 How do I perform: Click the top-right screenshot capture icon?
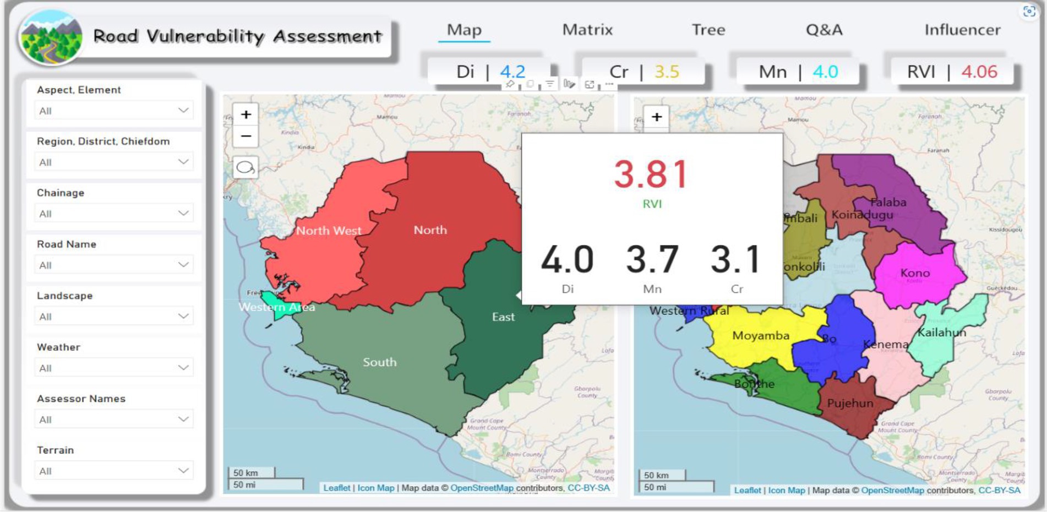[1029, 12]
